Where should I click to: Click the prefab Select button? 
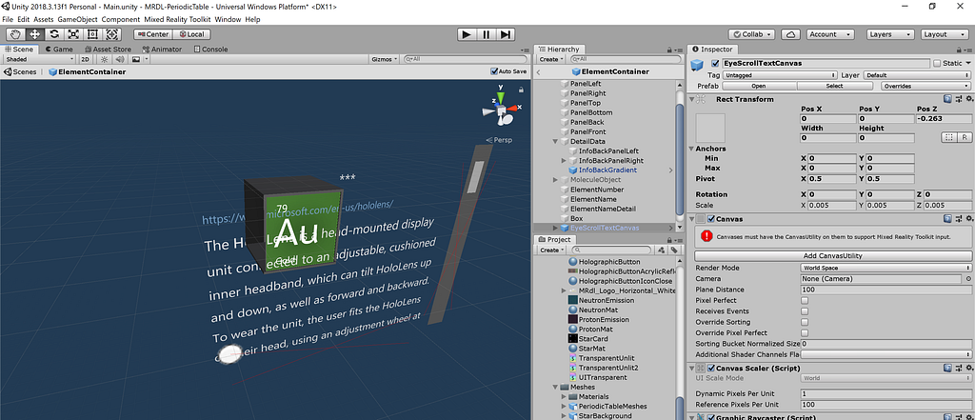[834, 86]
